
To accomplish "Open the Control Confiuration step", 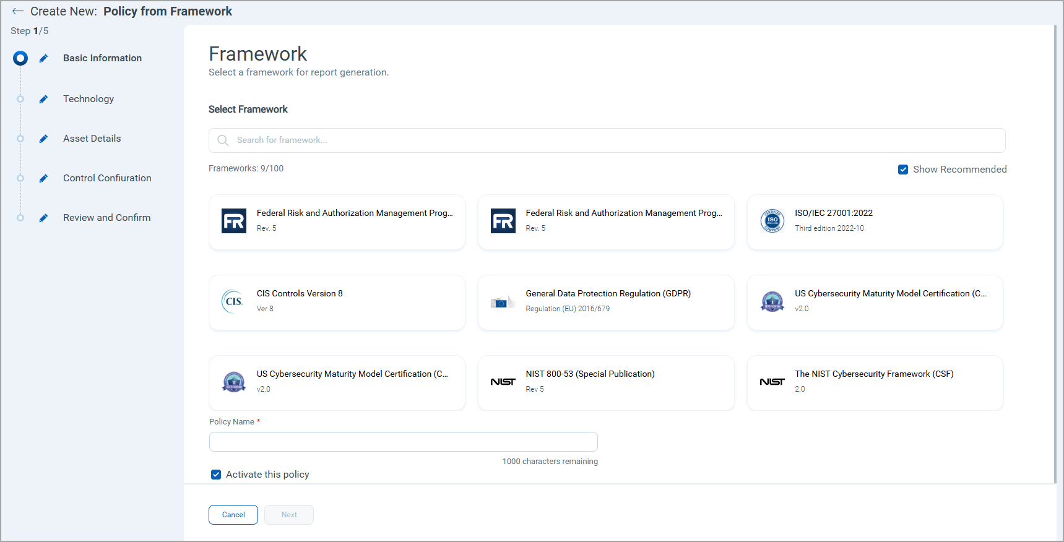I will [x=107, y=178].
